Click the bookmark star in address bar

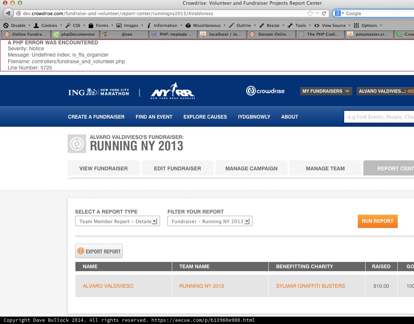pyautogui.click(x=310, y=13)
